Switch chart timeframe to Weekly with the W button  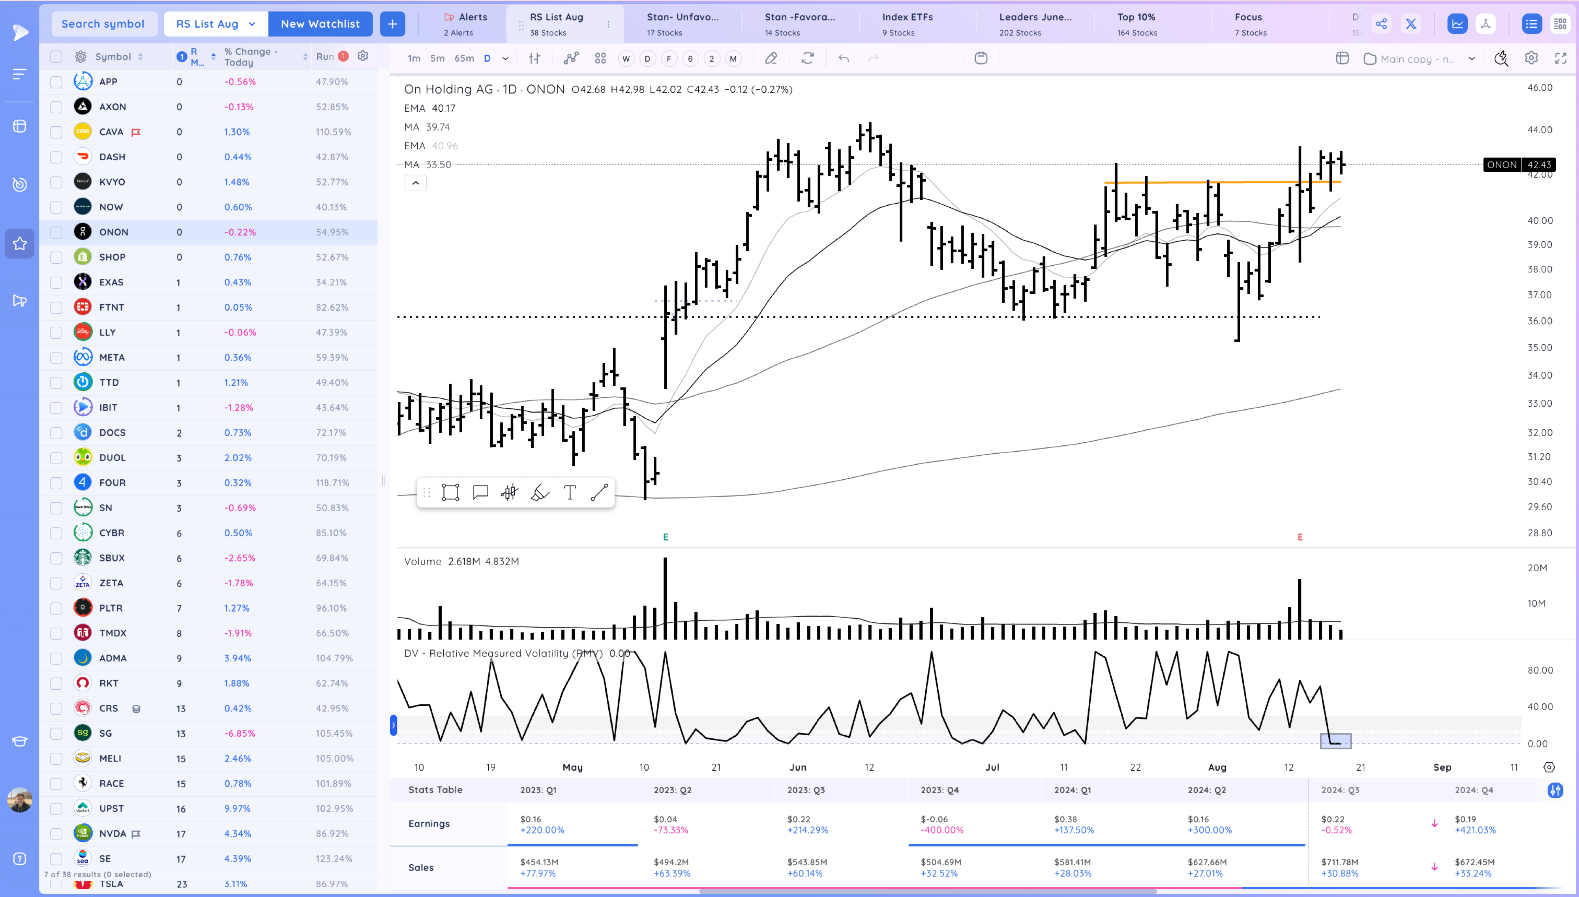click(626, 58)
